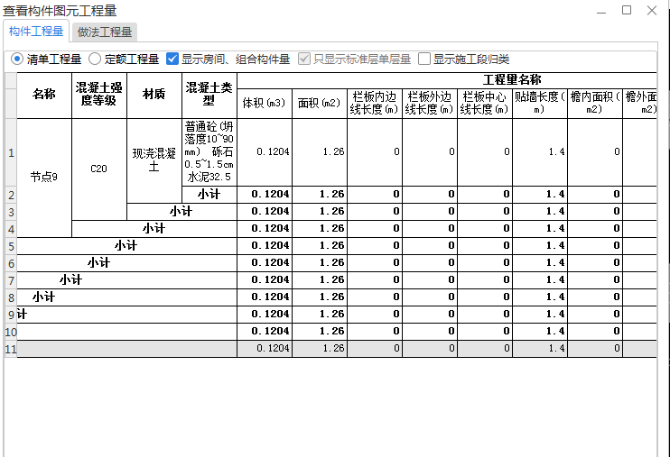Click the 贴墙长度(m) column header
Image resolution: width=670 pixels, height=457 pixels.
click(540, 104)
